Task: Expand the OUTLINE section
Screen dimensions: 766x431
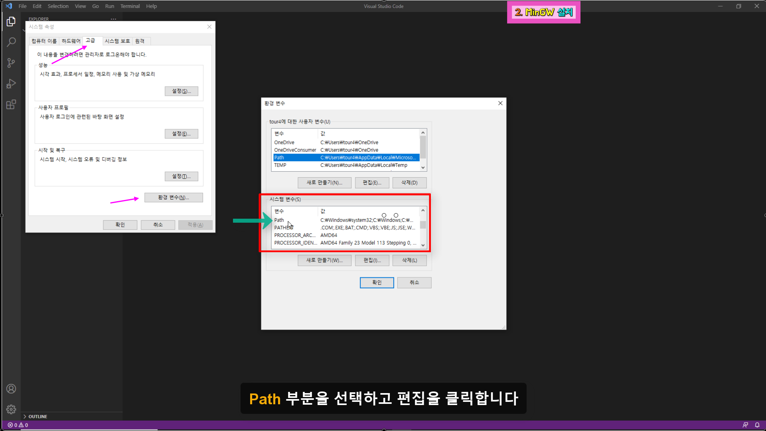Action: click(38, 416)
